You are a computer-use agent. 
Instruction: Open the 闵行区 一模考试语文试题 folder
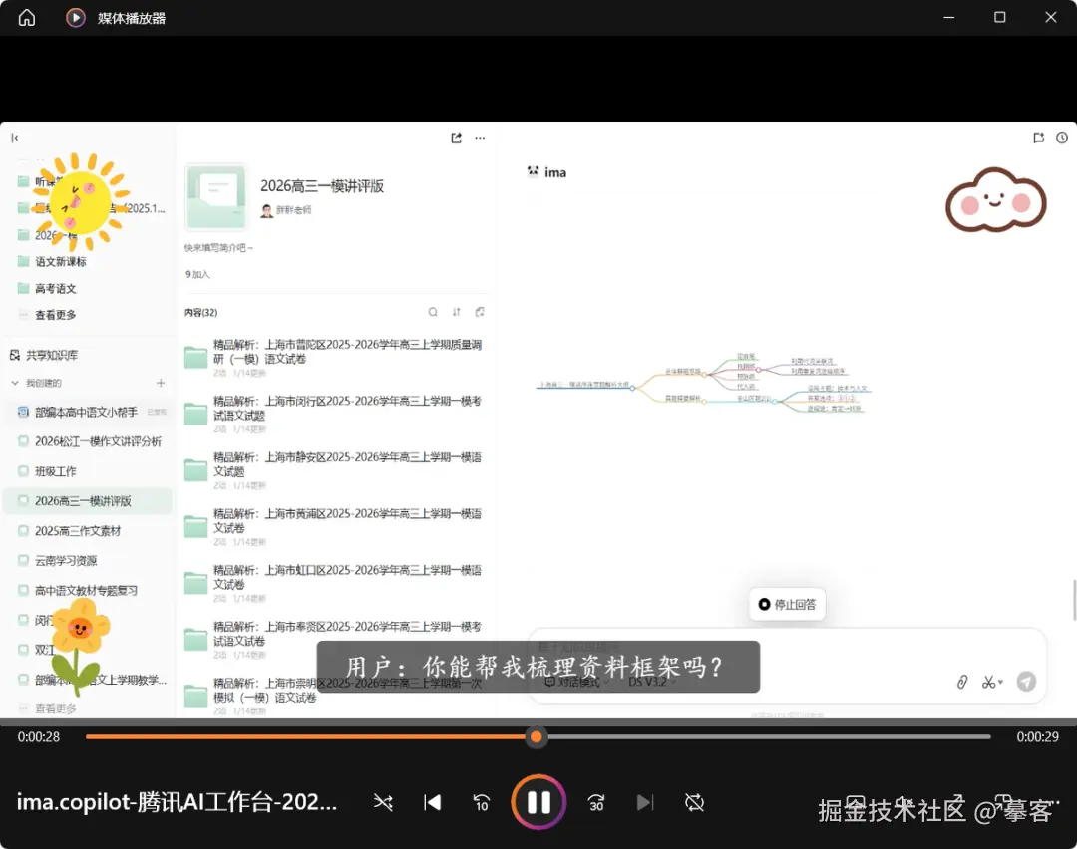tap(333, 414)
